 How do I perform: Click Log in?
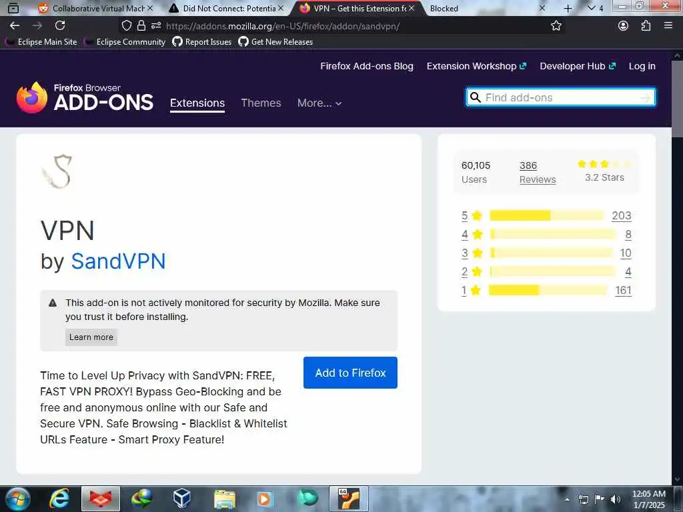point(642,66)
